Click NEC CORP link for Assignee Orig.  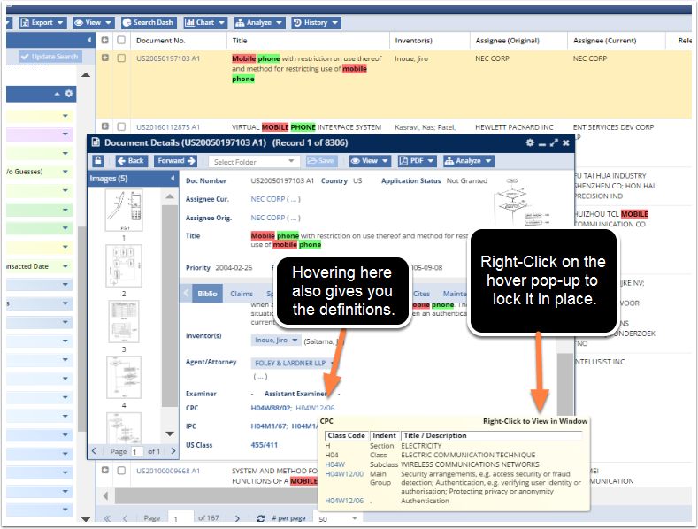click(x=267, y=218)
